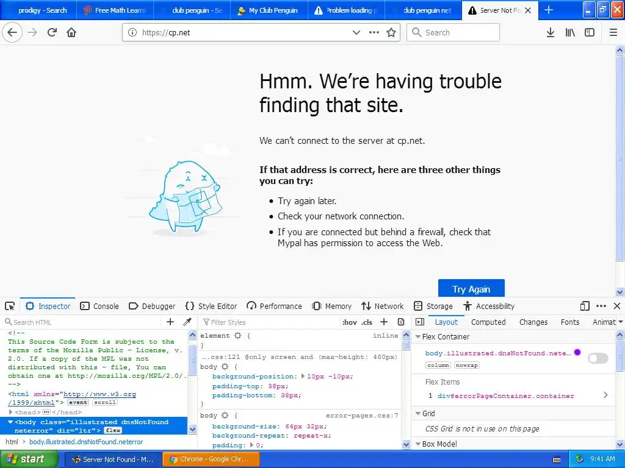The height and width of the screenshot is (468, 625).
Task: Close the developer tools panel
Action: click(x=617, y=306)
